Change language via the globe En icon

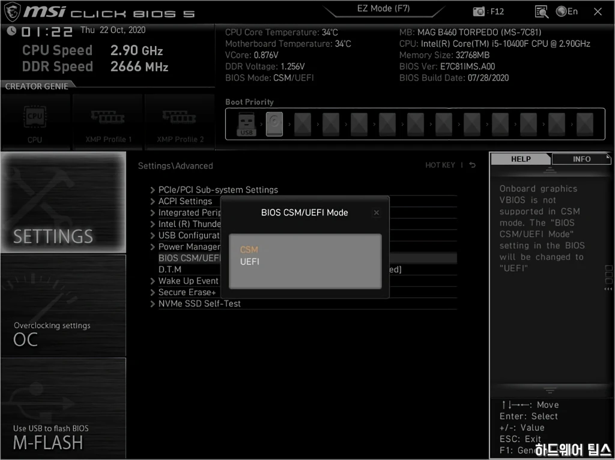(567, 11)
